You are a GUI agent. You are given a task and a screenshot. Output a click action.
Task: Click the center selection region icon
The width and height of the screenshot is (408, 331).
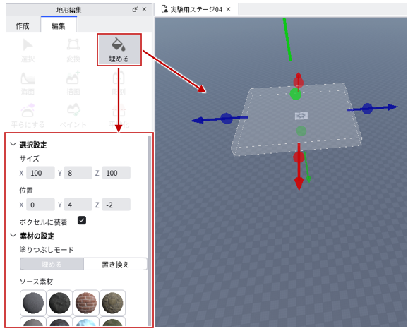point(301,116)
